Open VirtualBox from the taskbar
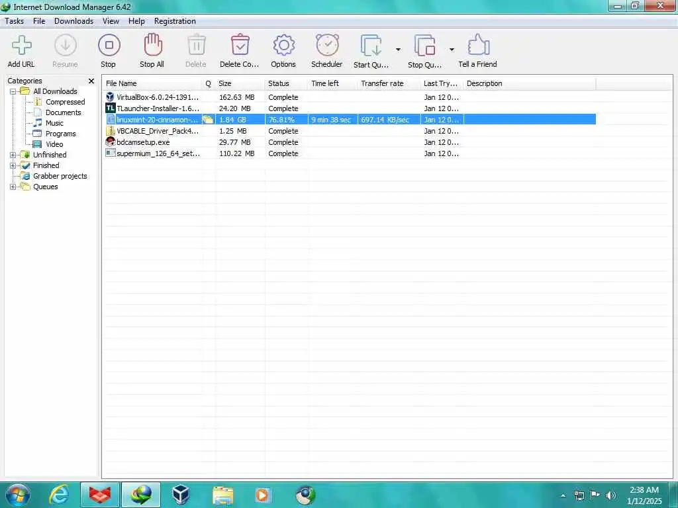Viewport: 678px width, 508px height. click(x=181, y=495)
